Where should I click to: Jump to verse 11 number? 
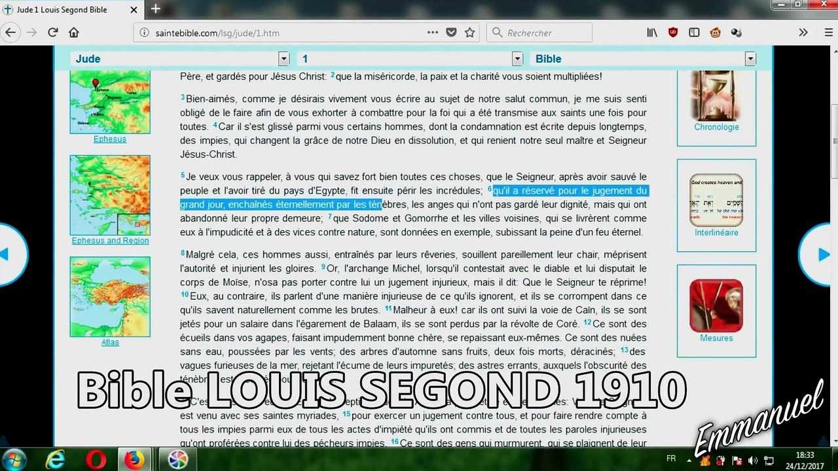pos(388,308)
